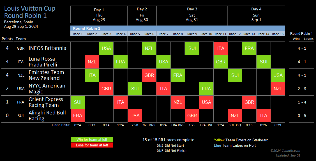This screenshot has height=161, width=316.
Task: Select the NYYC American Magic team name
Action: (x=47, y=89)
